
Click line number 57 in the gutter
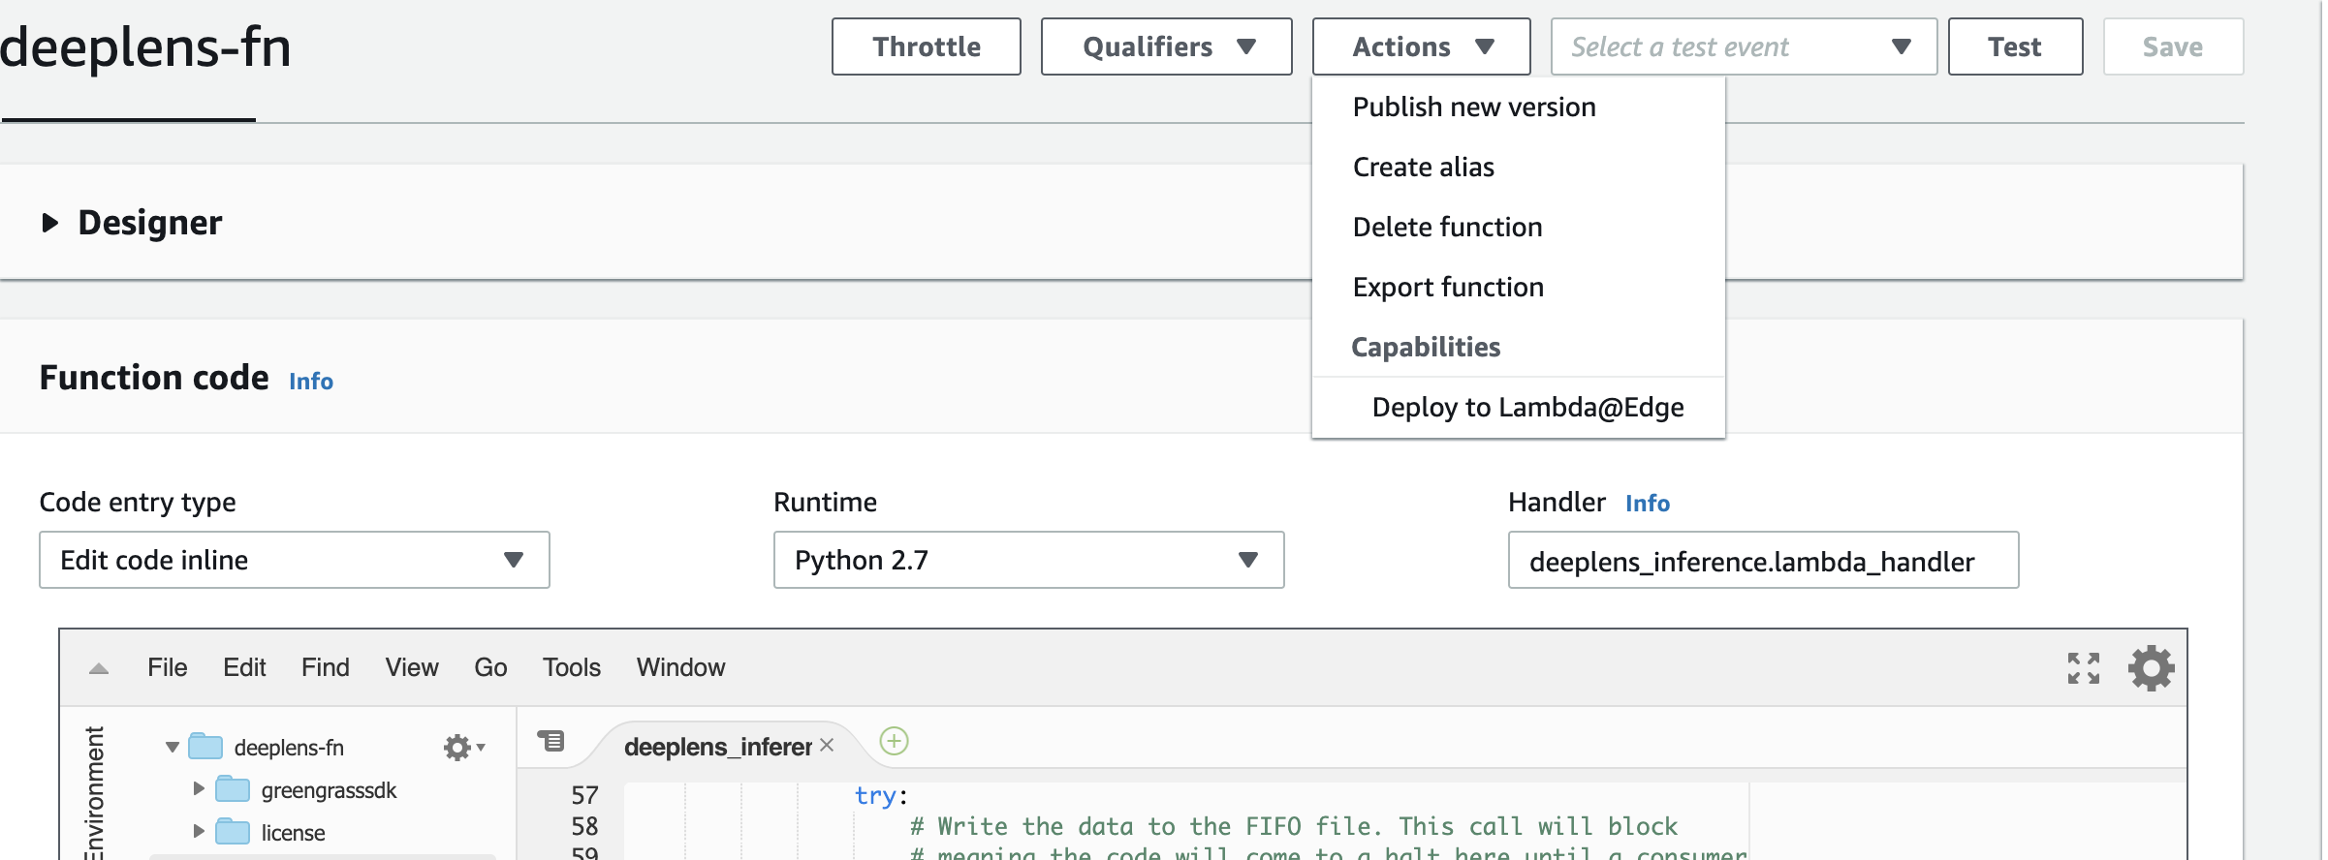[584, 795]
